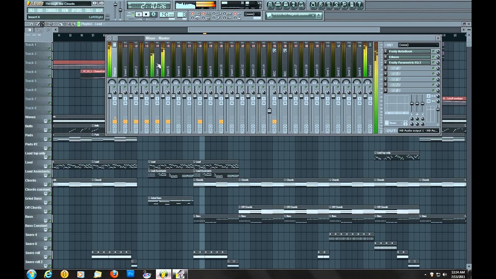Open effect slot 8 dropdown arrow

pyautogui.click(x=386, y=90)
